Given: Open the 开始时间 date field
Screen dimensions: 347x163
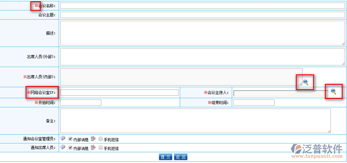Looking at the screenshot, I should coord(81,102).
